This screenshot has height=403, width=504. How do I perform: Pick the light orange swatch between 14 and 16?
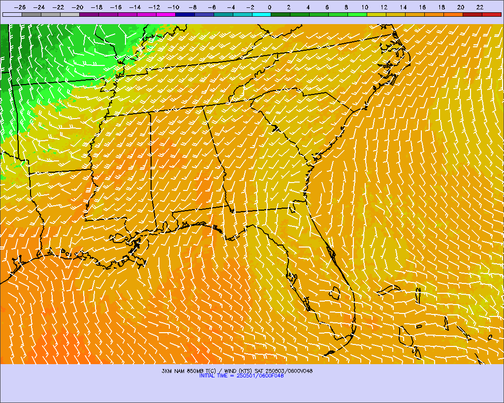(x=415, y=14)
